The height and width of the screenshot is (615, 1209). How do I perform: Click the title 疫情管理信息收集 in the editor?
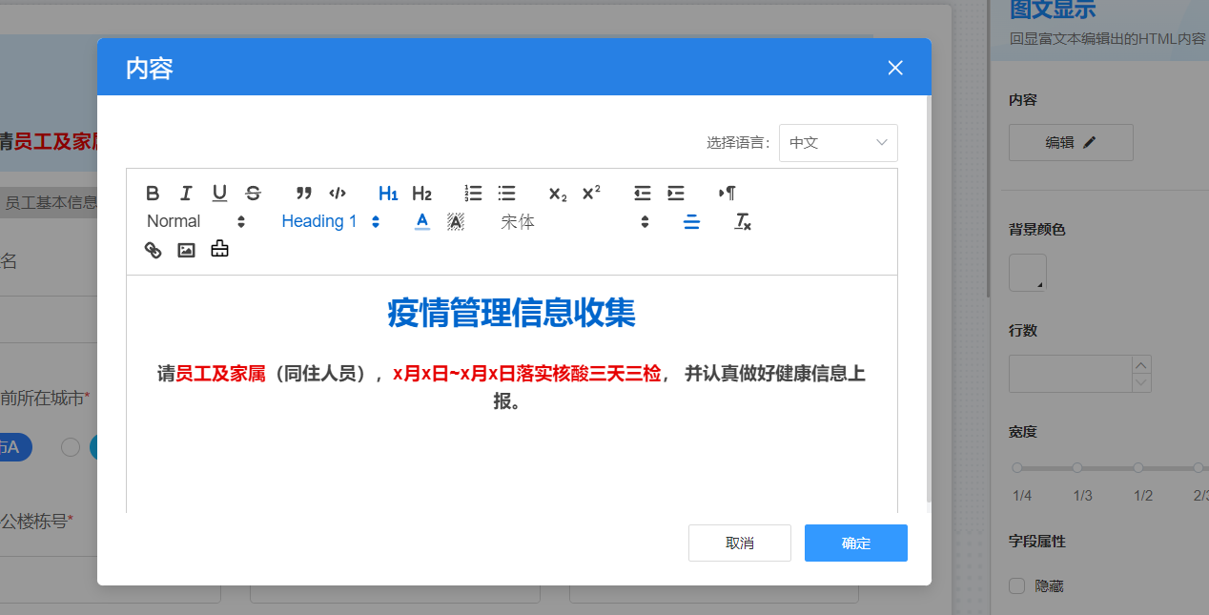pos(511,313)
